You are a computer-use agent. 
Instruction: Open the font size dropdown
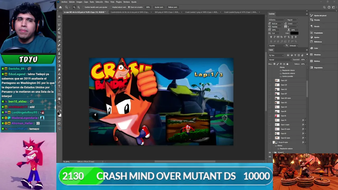pos(282,24)
